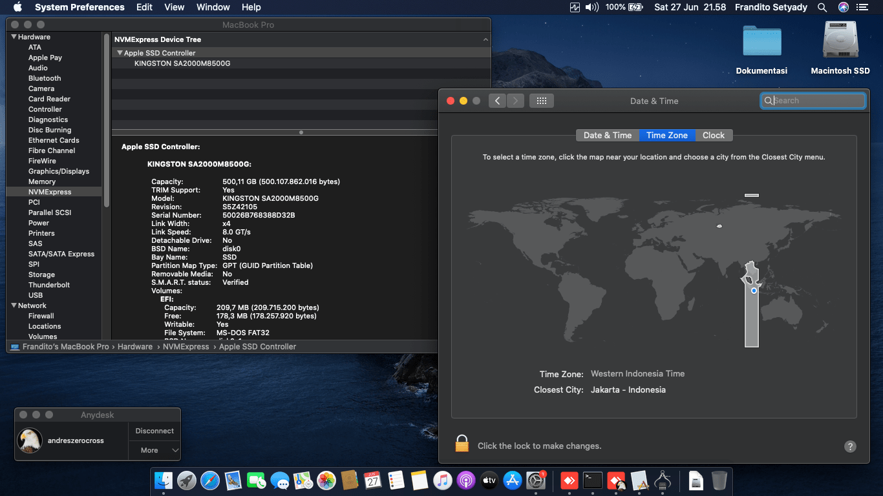Open Contacts book icon in Dock
This screenshot has height=496, width=883.
[x=350, y=480]
